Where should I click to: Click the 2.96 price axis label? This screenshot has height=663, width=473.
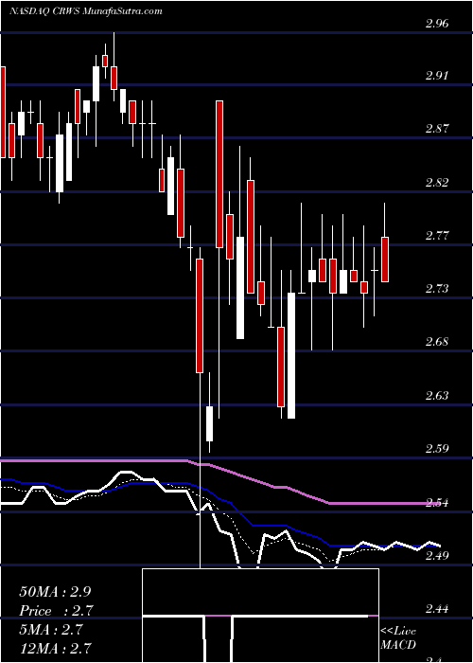click(437, 24)
